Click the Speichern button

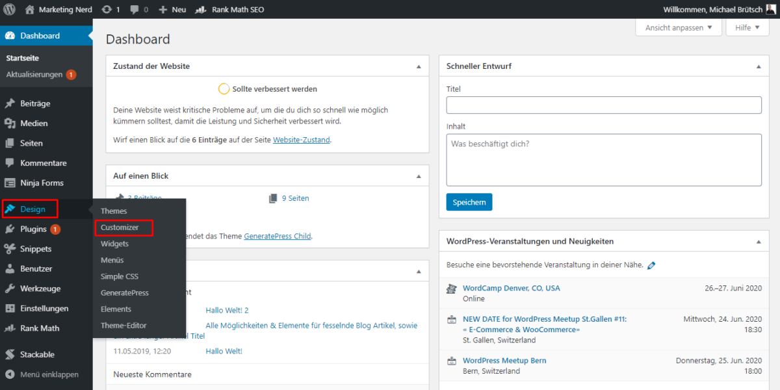[469, 202]
